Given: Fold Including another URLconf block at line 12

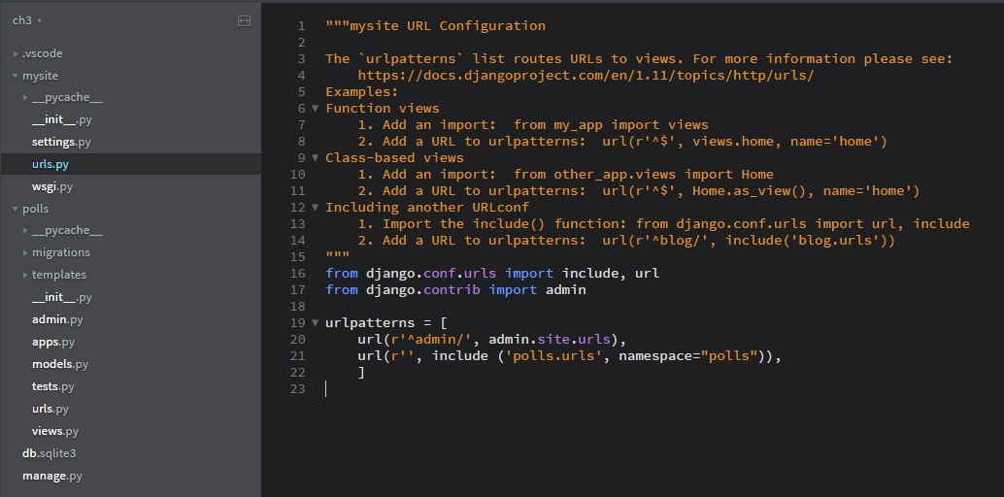Looking at the screenshot, I should click(x=315, y=208).
